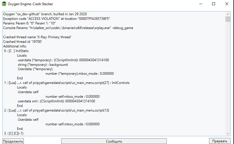This screenshot has height=144, width=234.
Task: Click the Oxygen "ox_dev-github" branch line
Action: pos(45,14)
